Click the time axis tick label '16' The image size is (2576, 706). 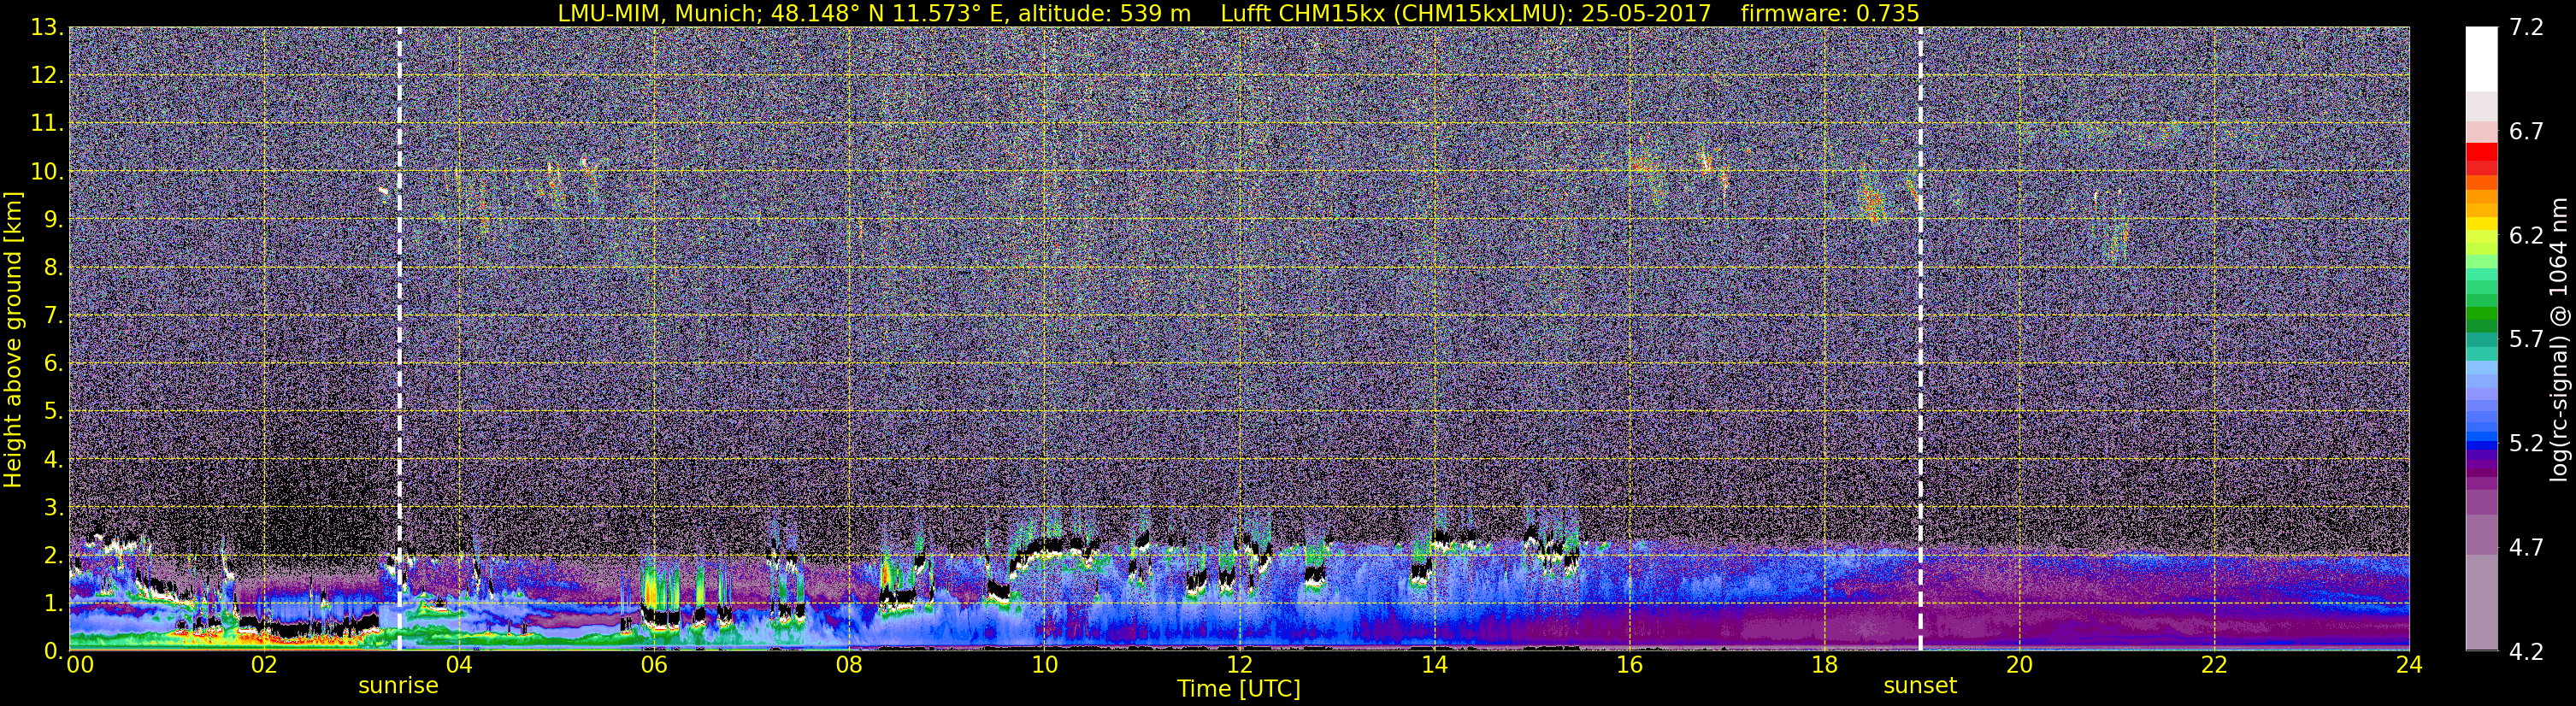pyautogui.click(x=1629, y=665)
